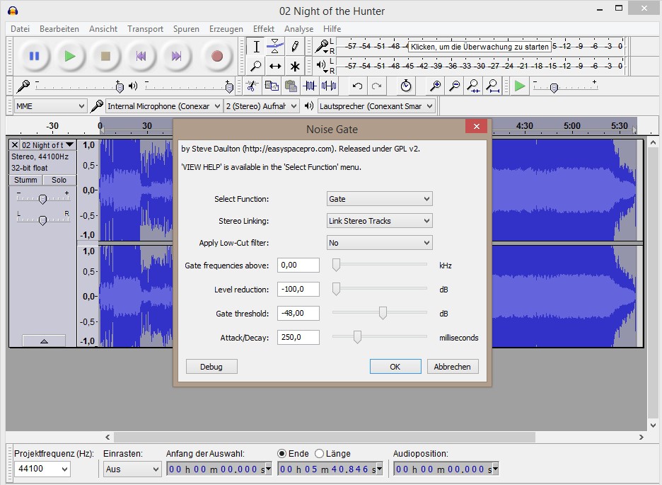The image size is (662, 485).
Task: Toggle the Stumm mute button on track
Action: pos(26,180)
